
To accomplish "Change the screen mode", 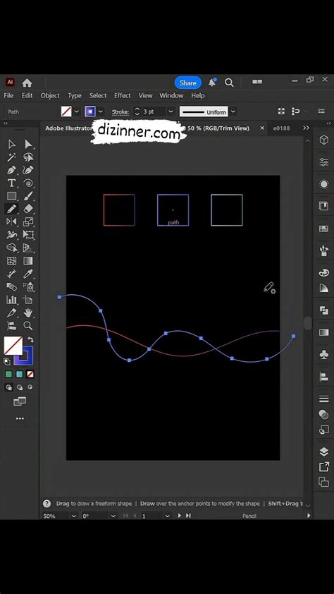I will point(20,401).
